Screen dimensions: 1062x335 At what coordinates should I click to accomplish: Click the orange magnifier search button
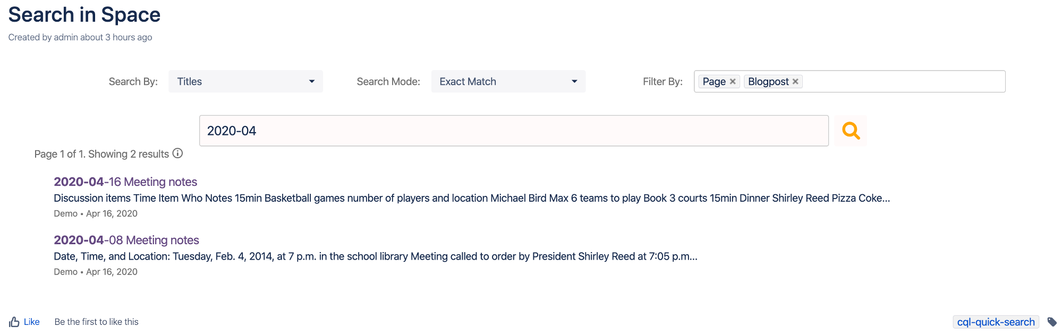tap(851, 131)
